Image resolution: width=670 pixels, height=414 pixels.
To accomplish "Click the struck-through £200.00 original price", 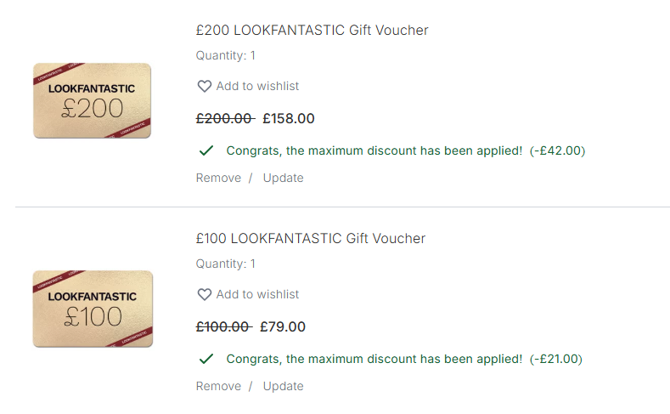I will 224,119.
